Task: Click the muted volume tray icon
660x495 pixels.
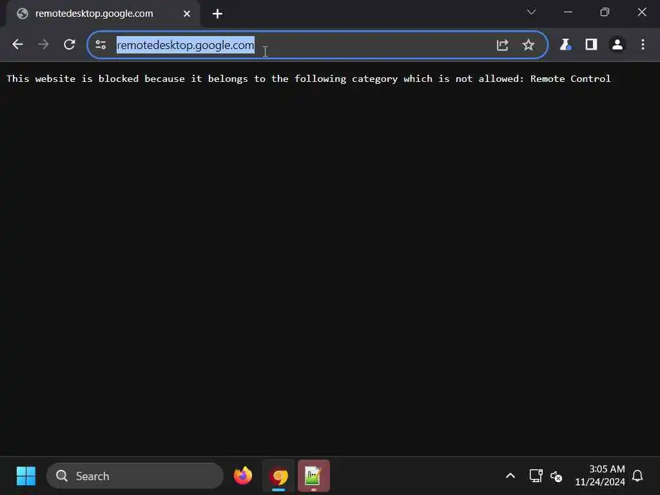Action: pos(556,476)
